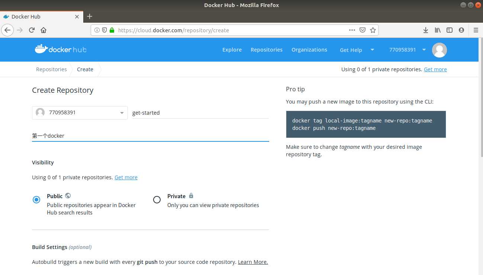Click the Pro tip heading
Image resolution: width=483 pixels, height=275 pixels.
click(x=295, y=89)
